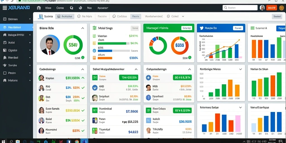Open Windows Start button on taskbar

point(3,141)
